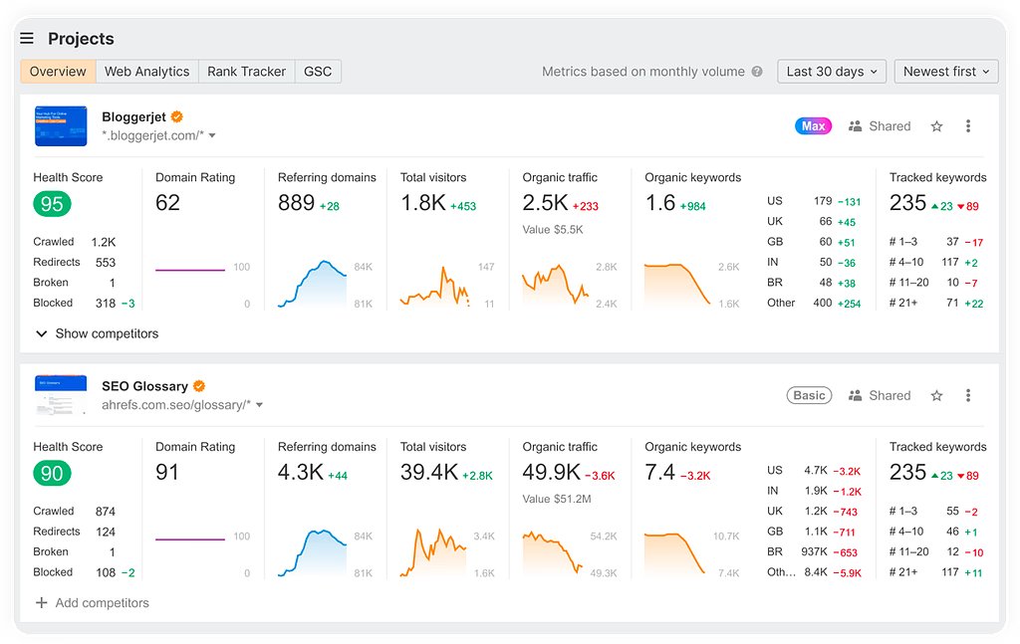Viewport: 1020px width, 644px height.
Task: Click Bloggerjet's Total visitors value 1.8K
Action: (x=423, y=203)
